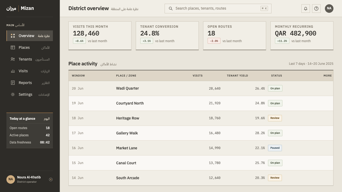
Task: Select Heritage Row place name
Action: [128, 118]
